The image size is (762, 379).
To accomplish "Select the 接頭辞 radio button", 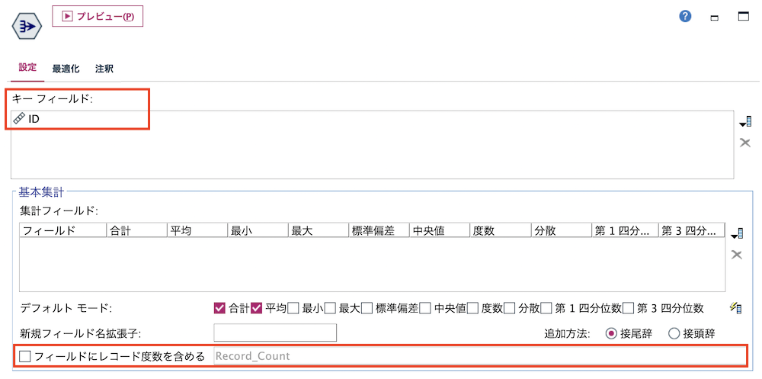I will [x=674, y=333].
